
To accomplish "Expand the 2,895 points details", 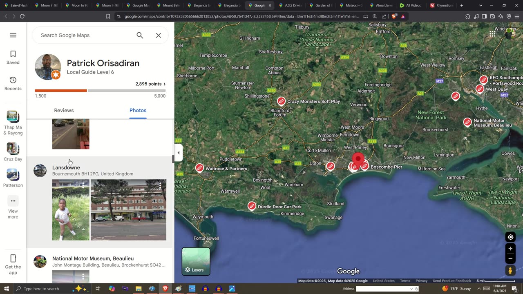I will (150, 84).
